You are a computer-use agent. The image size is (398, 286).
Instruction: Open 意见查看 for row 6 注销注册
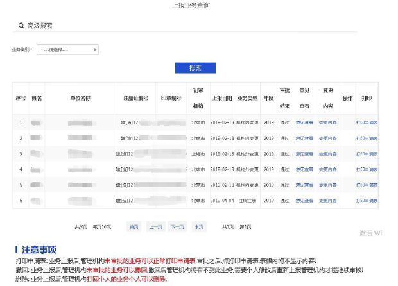point(304,201)
